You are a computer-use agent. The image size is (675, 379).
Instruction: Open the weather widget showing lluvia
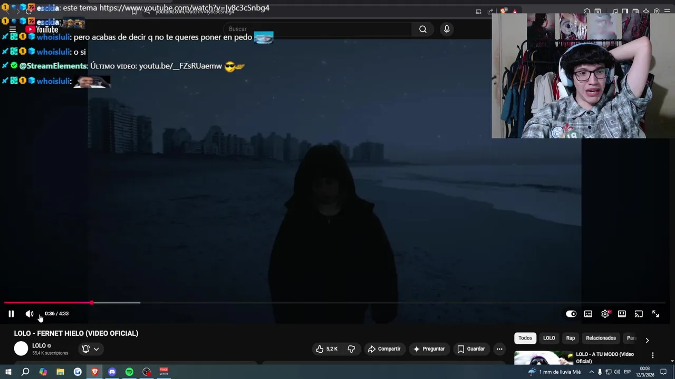[554, 372]
